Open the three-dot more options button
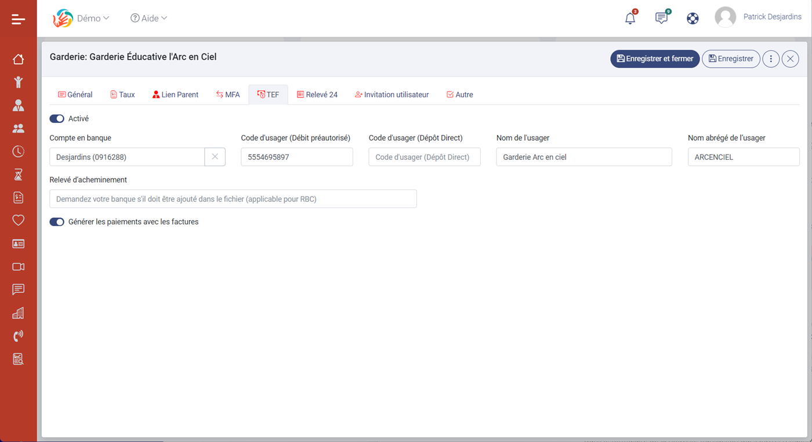This screenshot has width=812, height=442. click(771, 59)
